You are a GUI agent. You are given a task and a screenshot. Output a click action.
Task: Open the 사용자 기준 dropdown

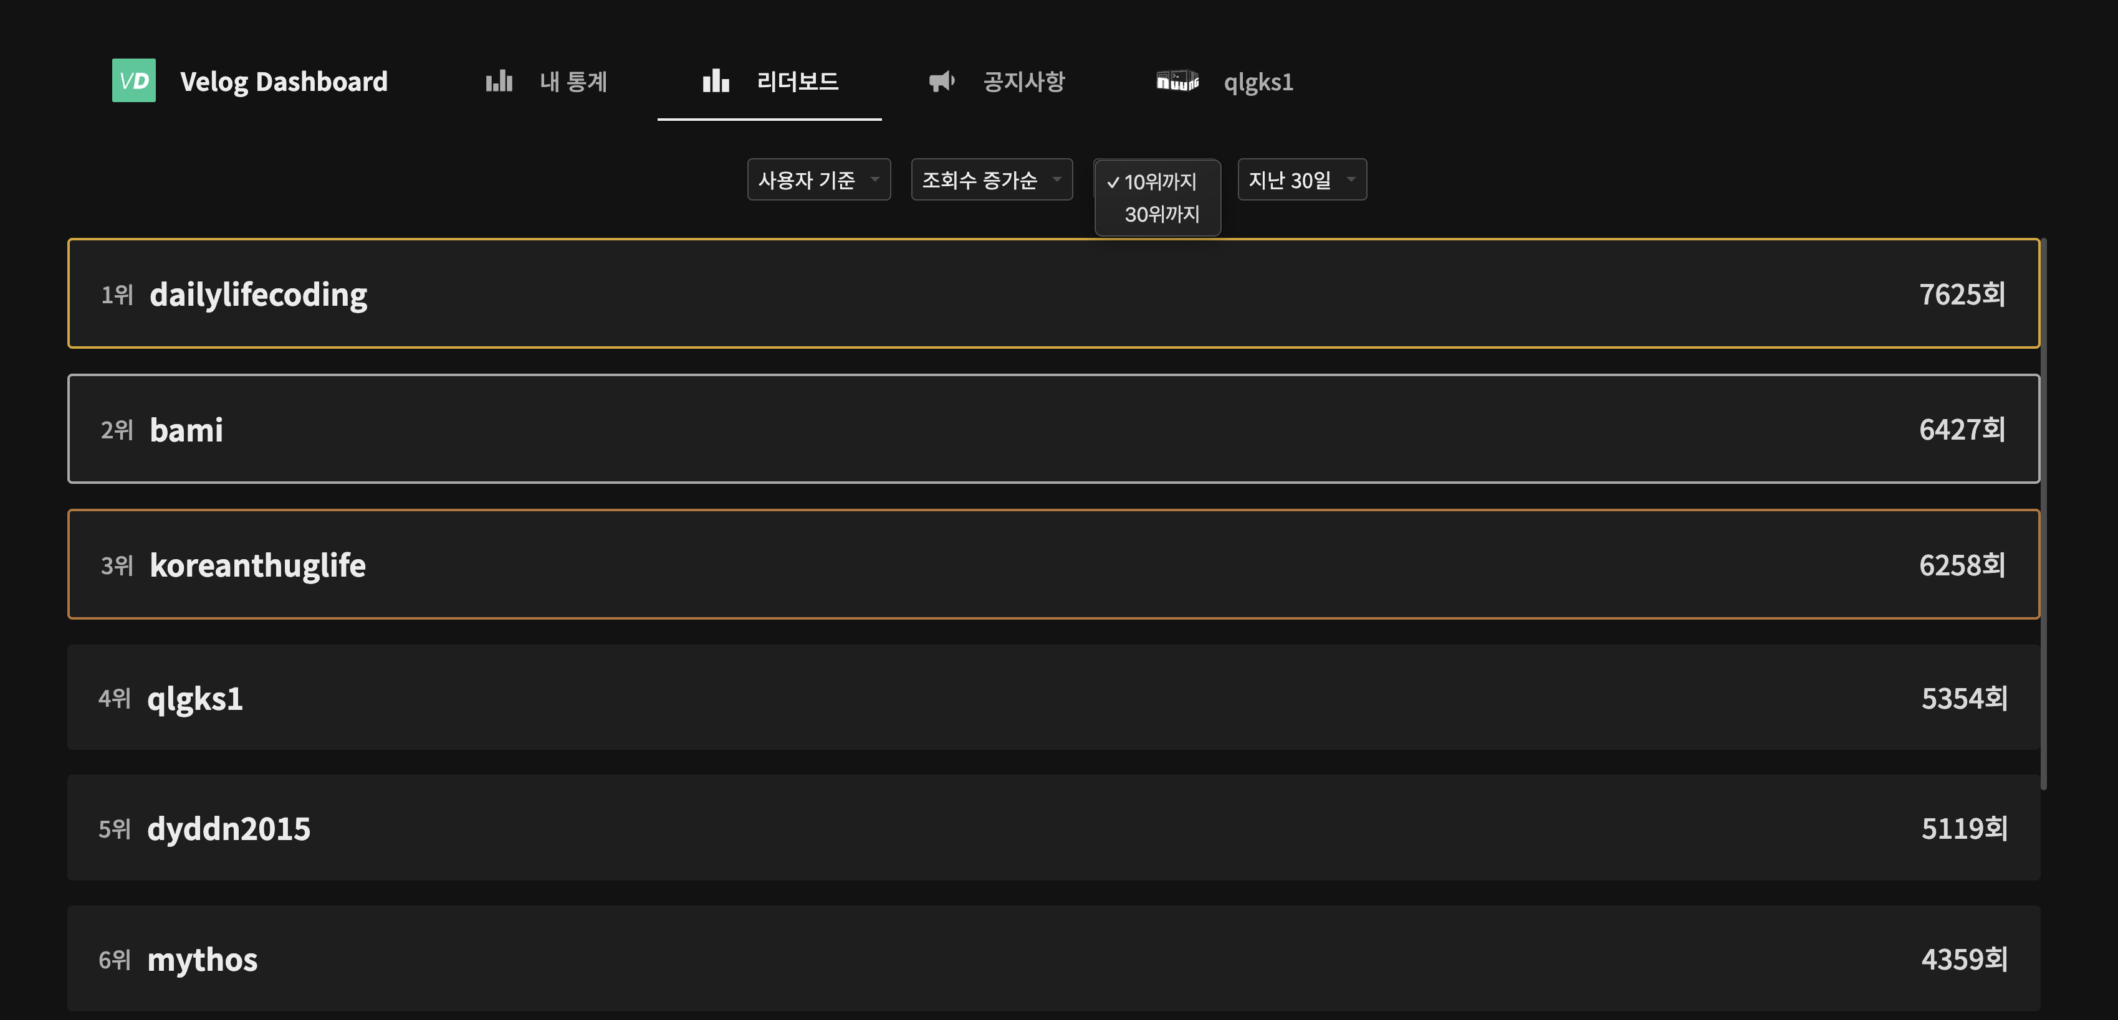[x=818, y=180]
